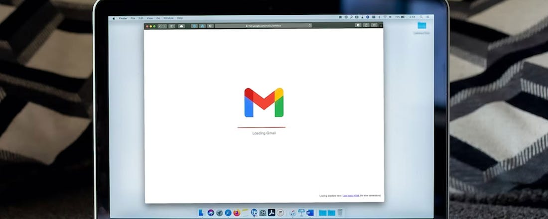Click the 'Loading Gmail' text
548x219 pixels.
point(264,133)
